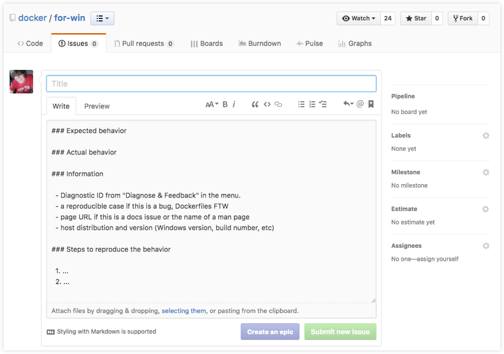This screenshot has height=354, width=504.
Task: Open the repository list dropdown beside for-win
Action: click(102, 18)
